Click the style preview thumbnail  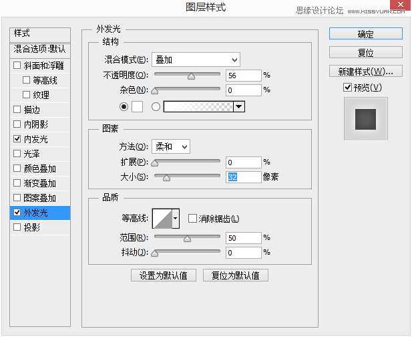coord(366,119)
